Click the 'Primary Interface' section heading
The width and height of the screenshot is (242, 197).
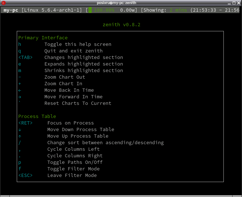click(43, 38)
